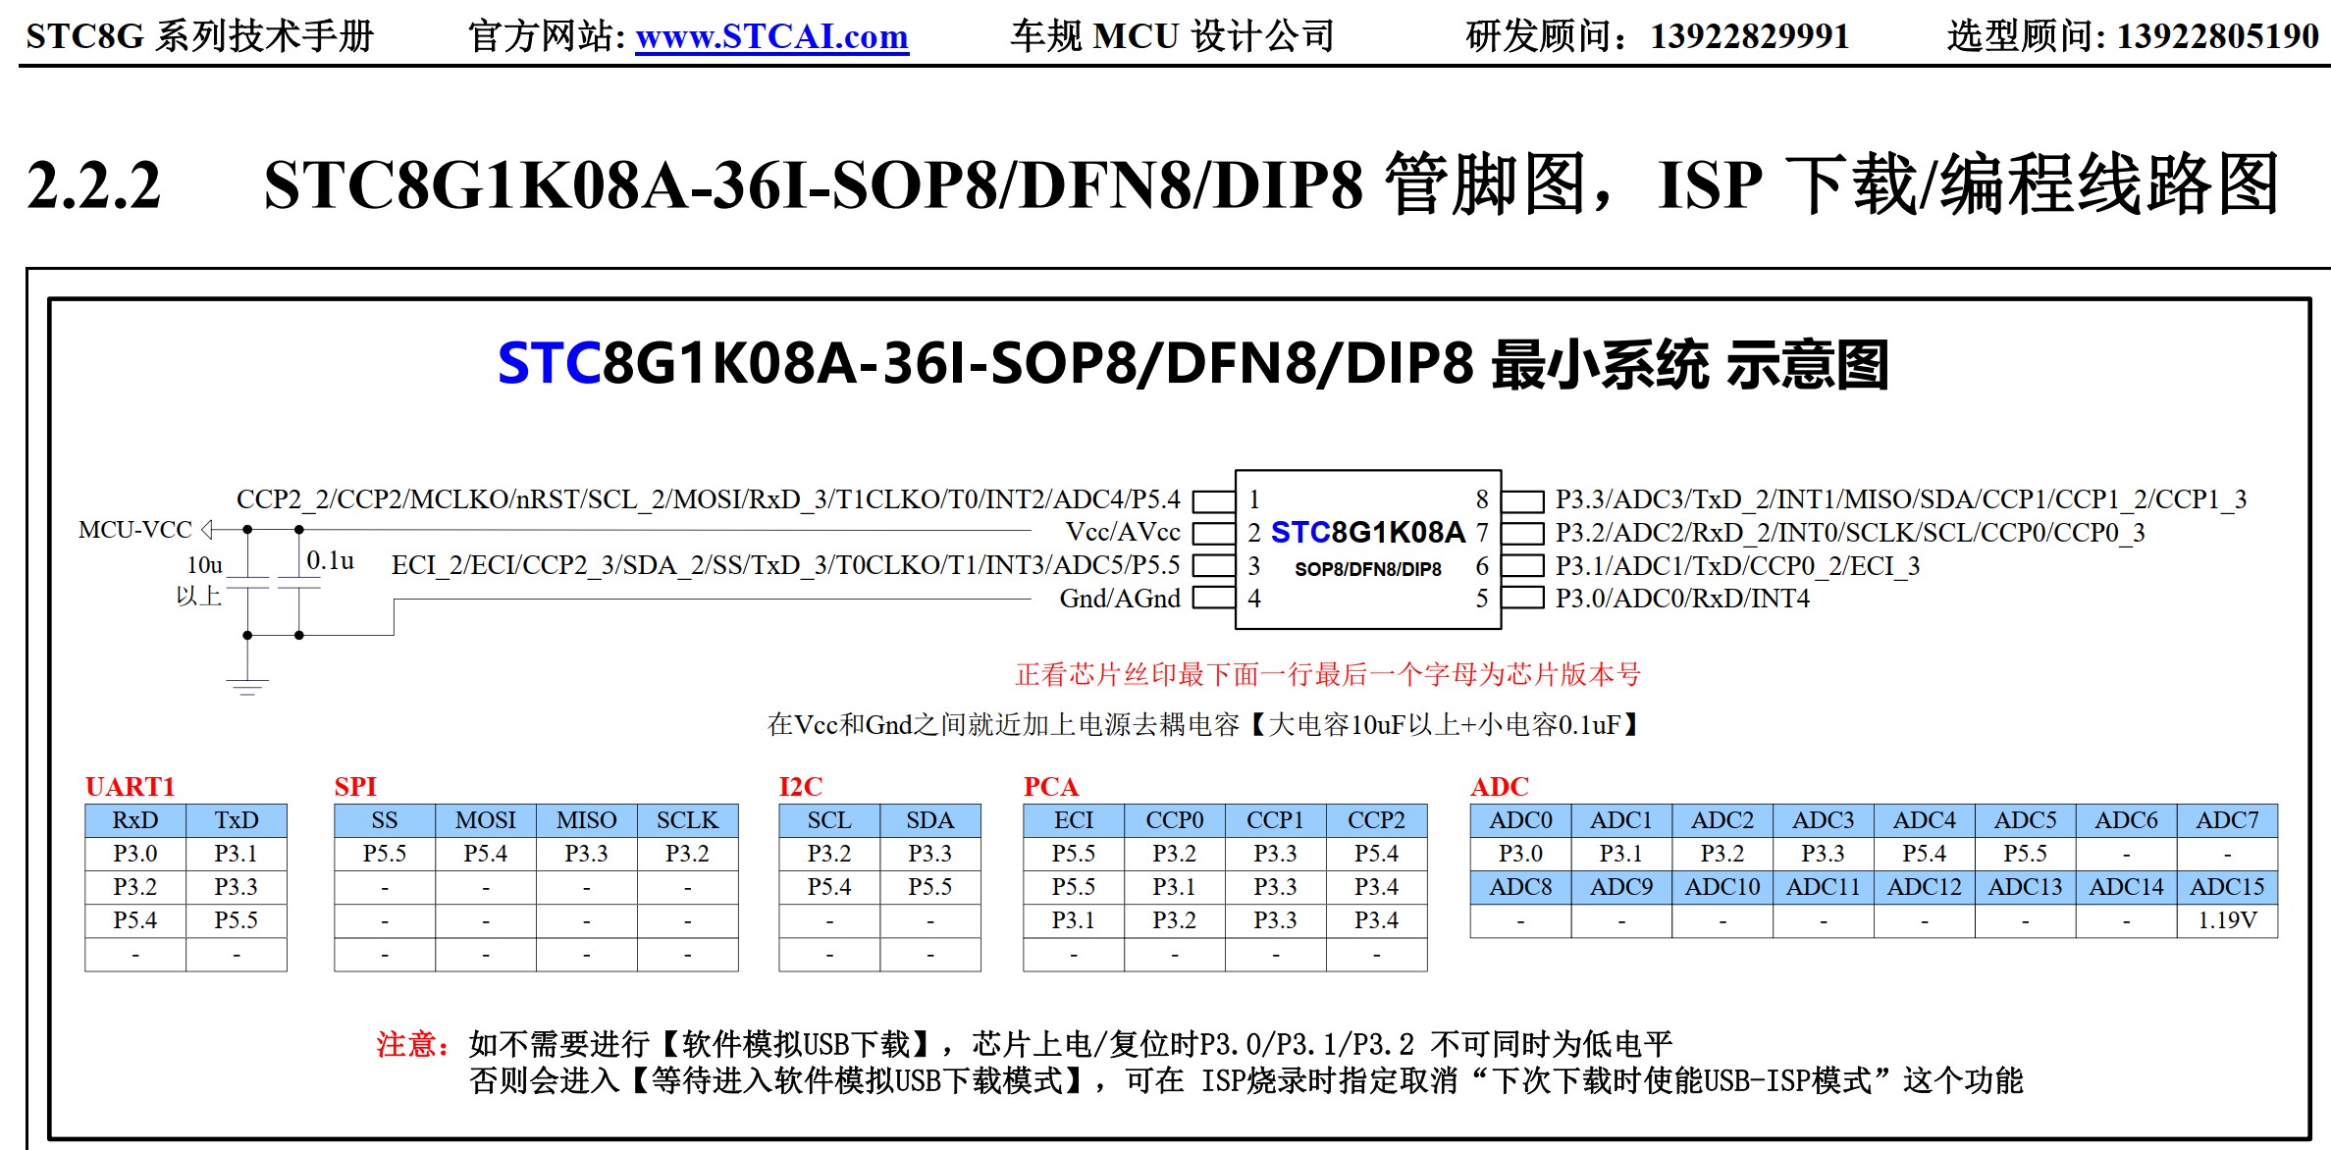Click the "MOSI" column header in SPI table
2331x1150 pixels.
[x=486, y=820]
